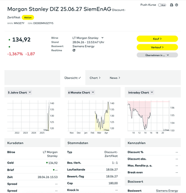Screen dimensions: 186x193
Task: Click the Aktion yellow badge
Action: [x=28, y=17]
